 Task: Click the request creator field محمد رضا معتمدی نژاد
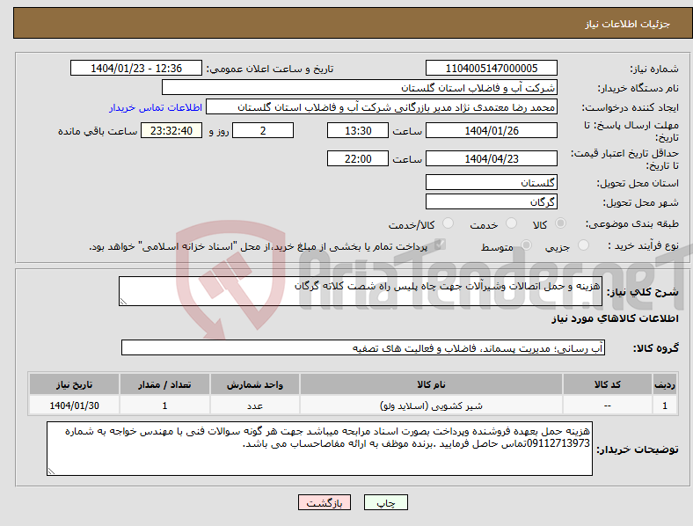[382, 107]
